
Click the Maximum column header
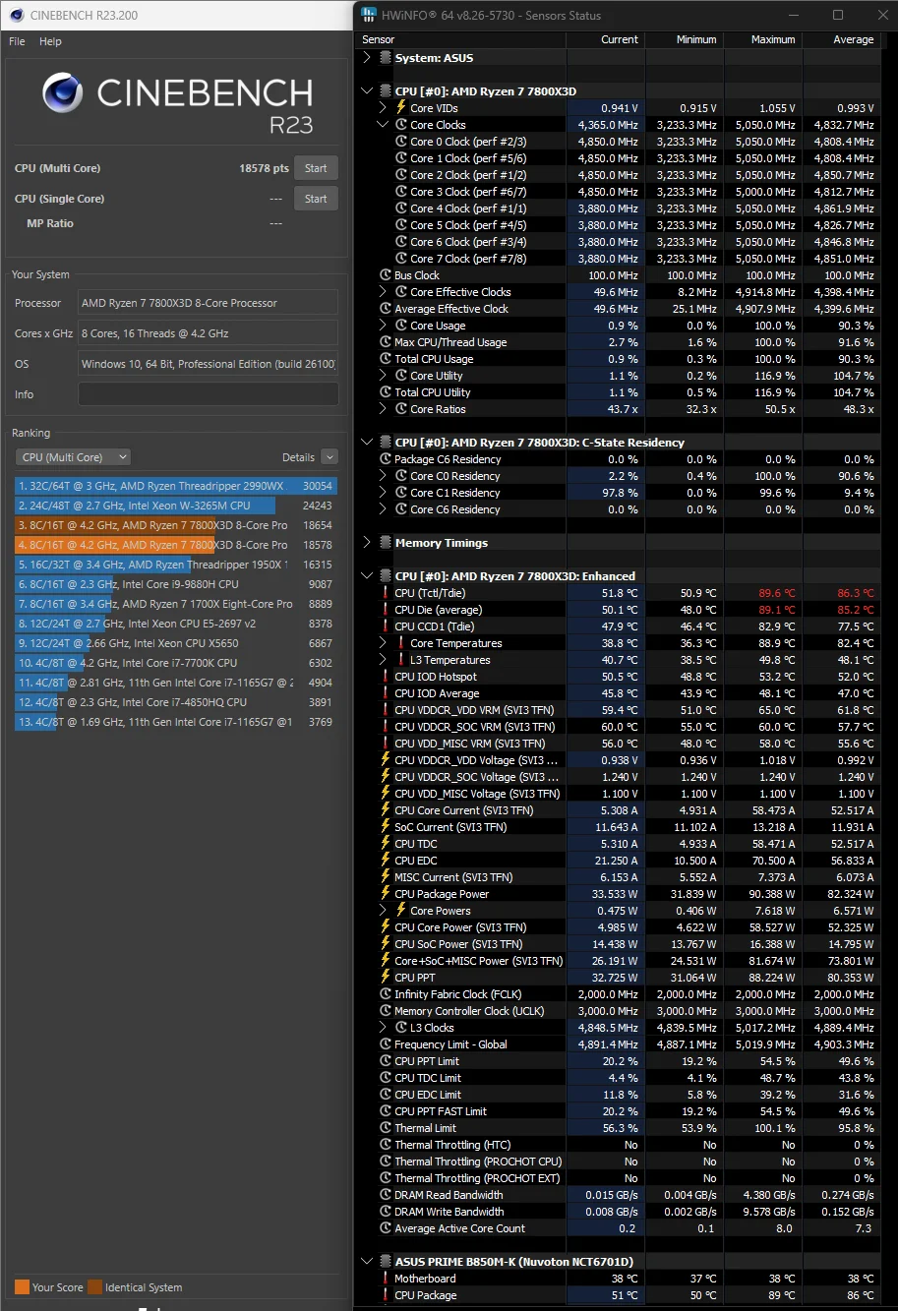(762, 39)
